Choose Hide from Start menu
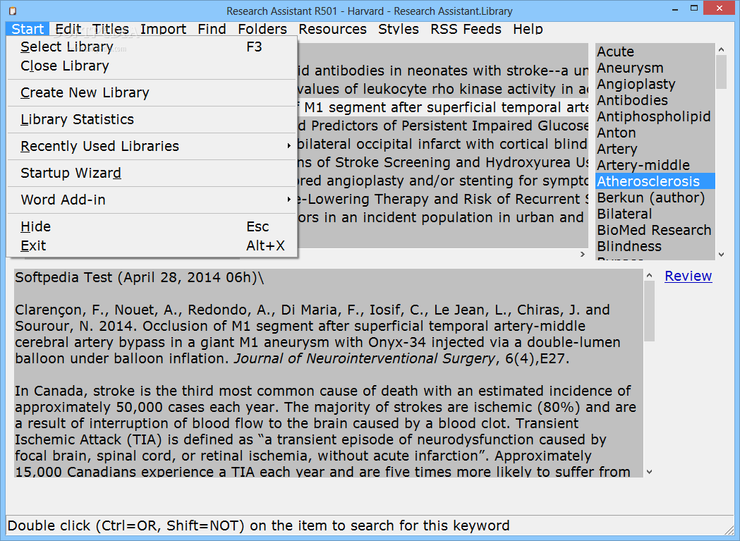Screen dimensions: 740x541 152,226
